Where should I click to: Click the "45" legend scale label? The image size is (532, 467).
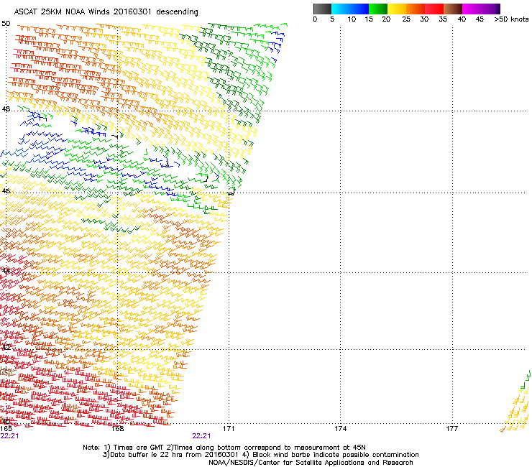click(480, 19)
